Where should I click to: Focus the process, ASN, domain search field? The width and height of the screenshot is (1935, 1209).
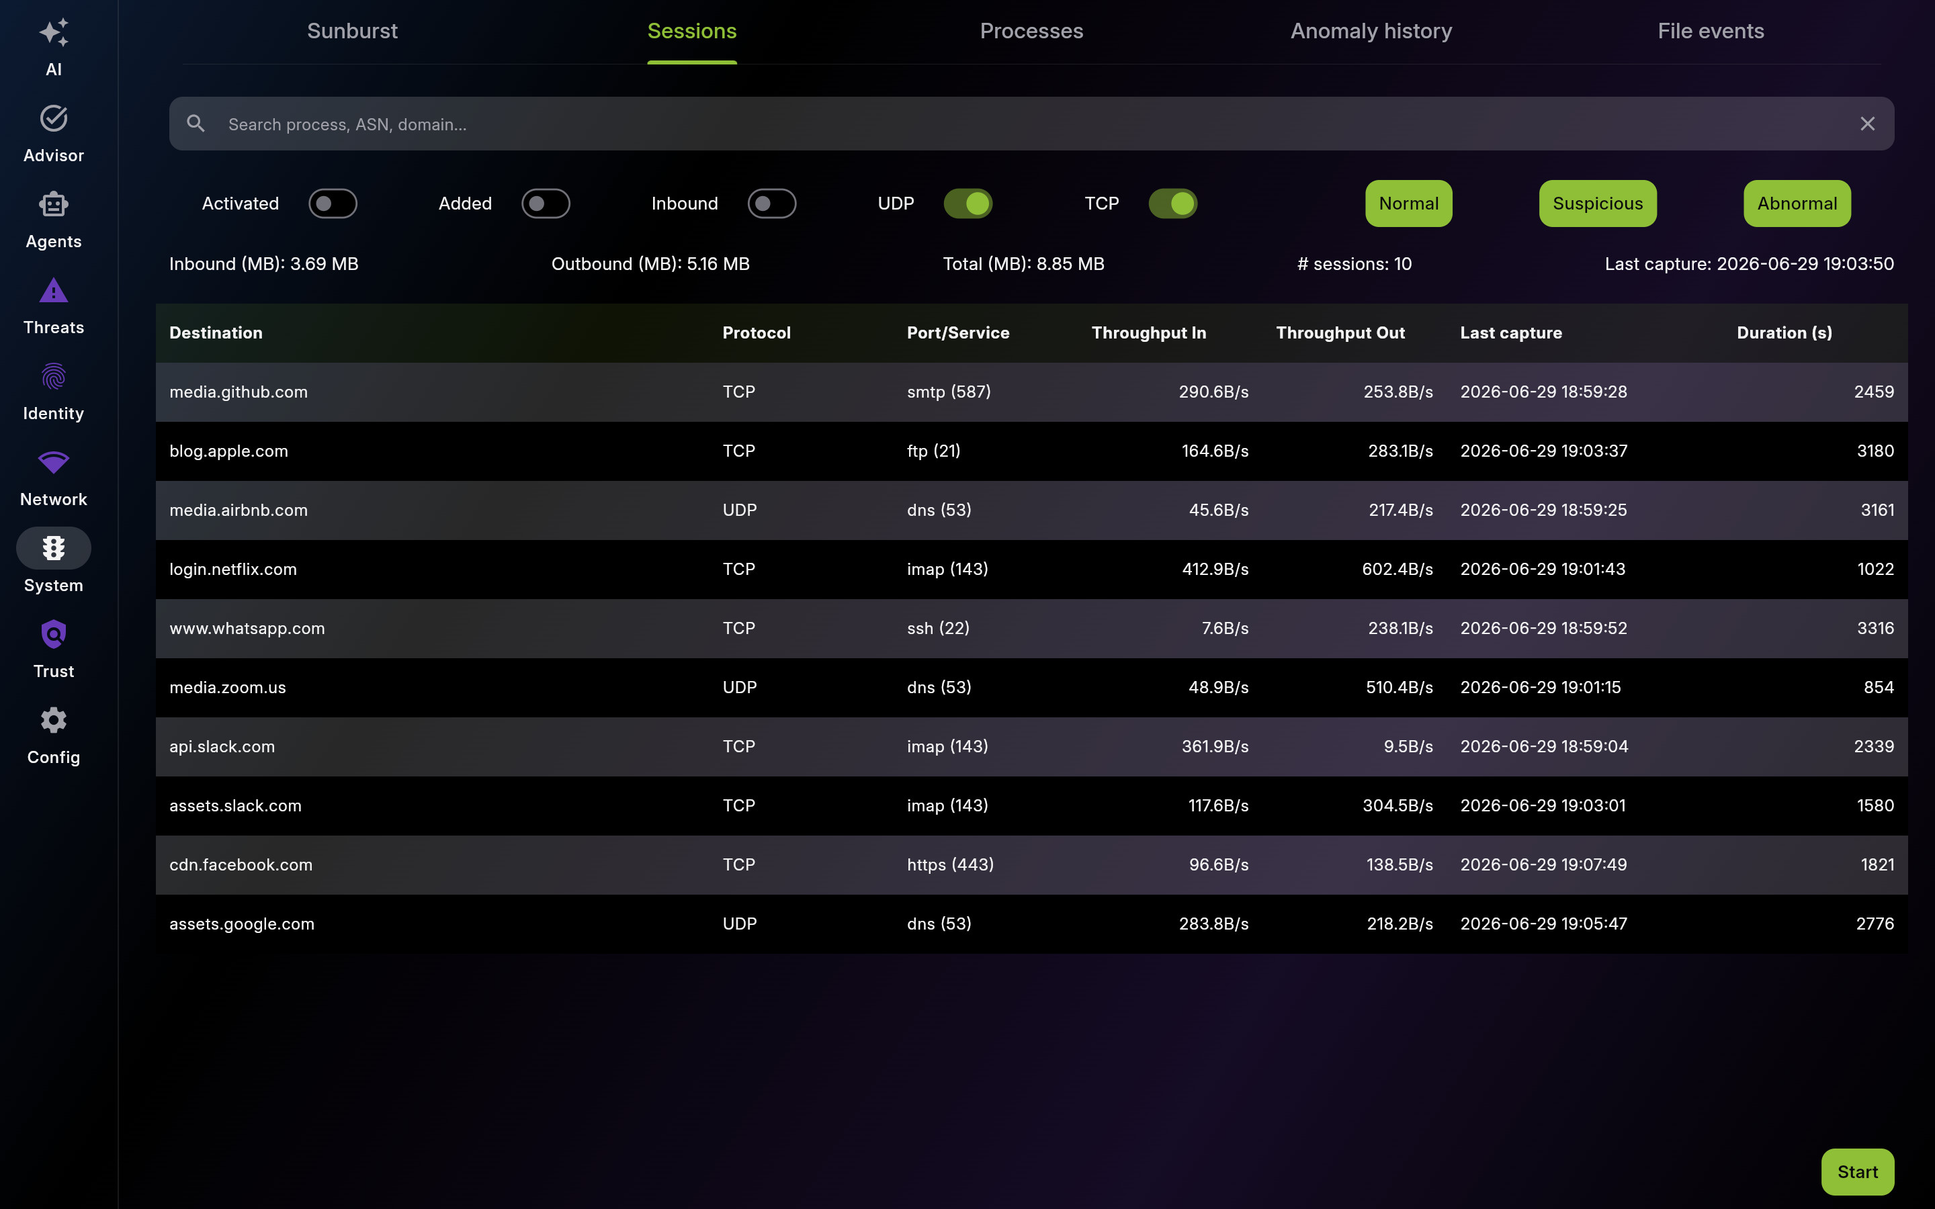(x=1031, y=124)
